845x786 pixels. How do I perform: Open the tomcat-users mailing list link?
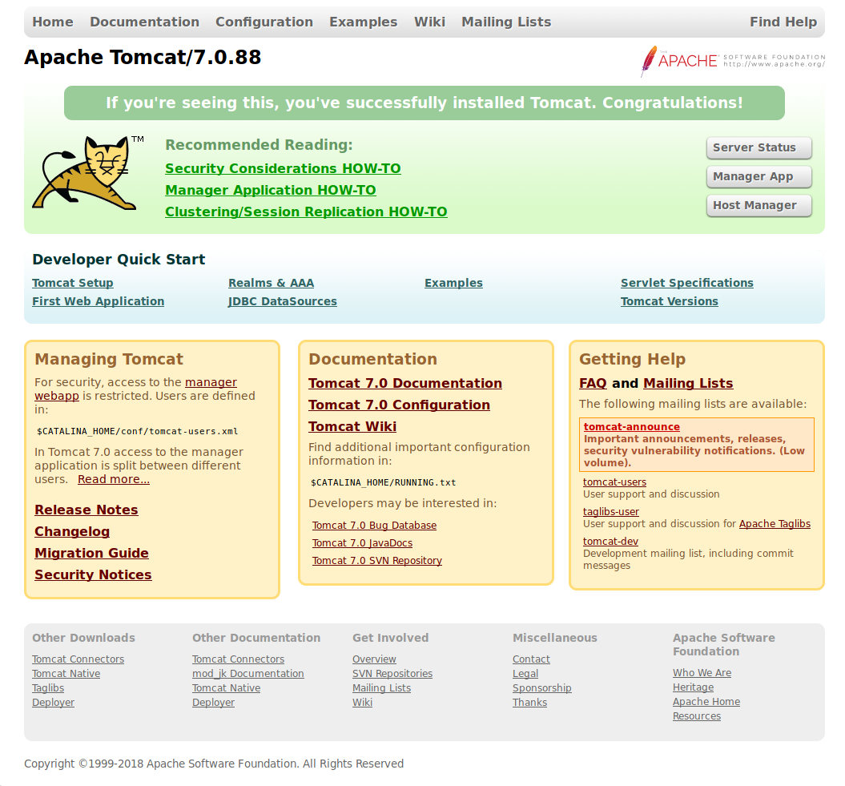(614, 482)
